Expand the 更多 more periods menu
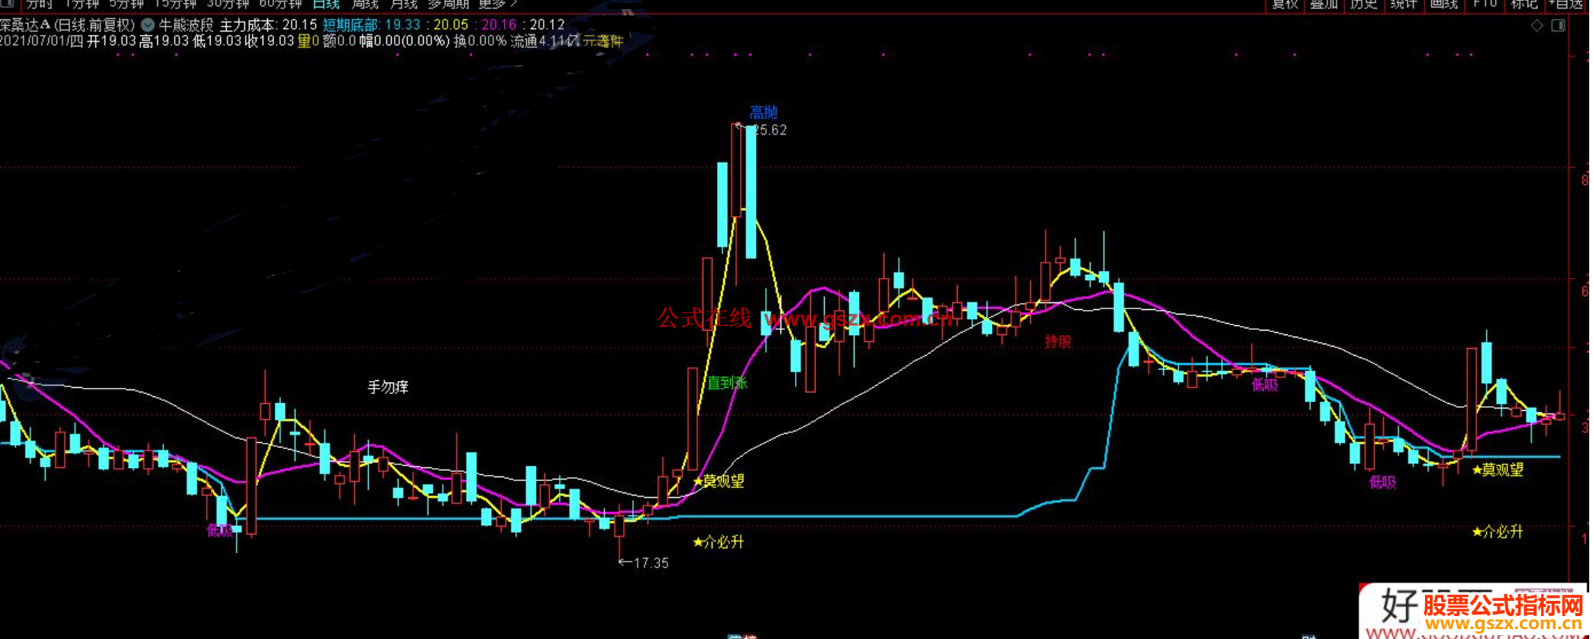Screen dimensions: 1593x639 click(x=498, y=4)
